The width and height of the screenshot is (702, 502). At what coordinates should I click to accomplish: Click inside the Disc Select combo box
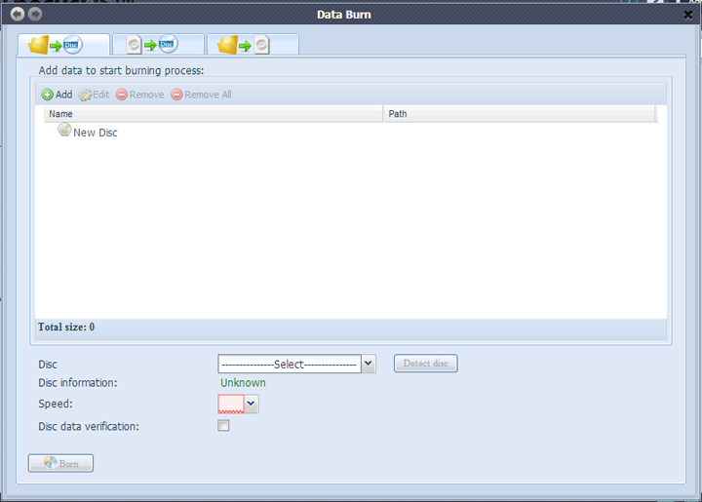click(x=289, y=364)
